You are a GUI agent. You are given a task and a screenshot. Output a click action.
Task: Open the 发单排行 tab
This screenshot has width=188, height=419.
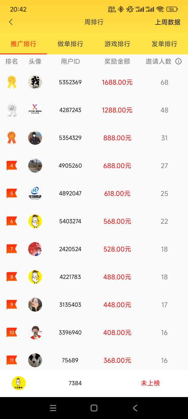(x=164, y=44)
